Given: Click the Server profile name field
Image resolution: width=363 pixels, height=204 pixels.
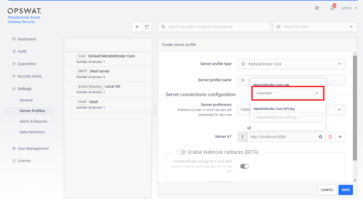Looking at the screenshot, I should click(x=291, y=80).
